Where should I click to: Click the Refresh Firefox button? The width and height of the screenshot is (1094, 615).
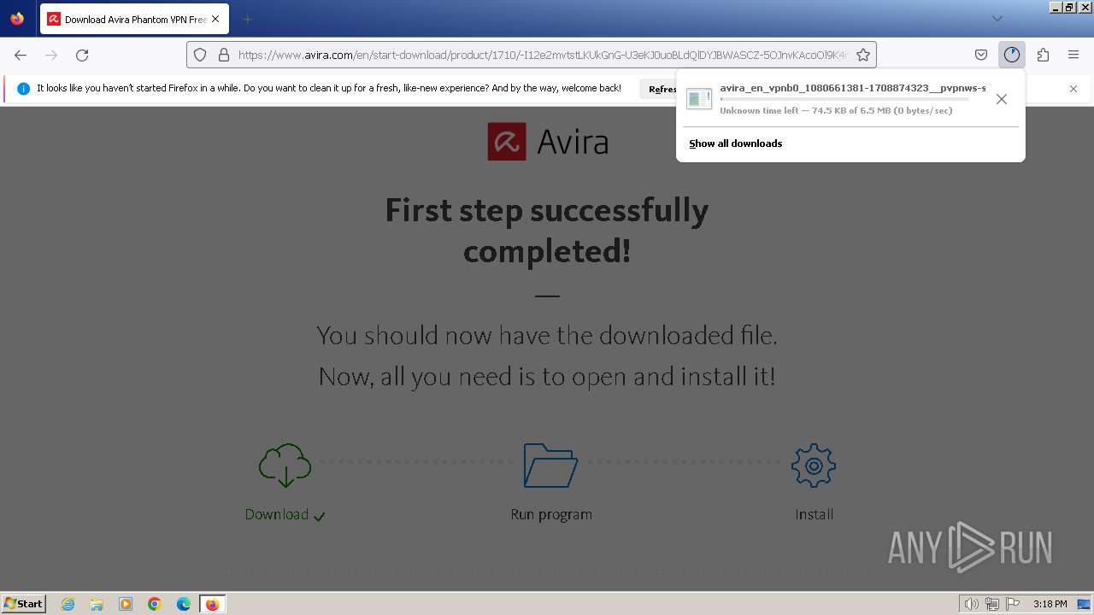pos(659,89)
